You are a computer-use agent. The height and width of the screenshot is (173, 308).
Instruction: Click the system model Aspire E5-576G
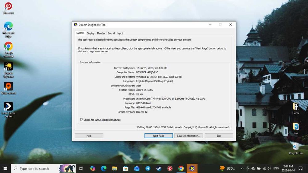point(144,90)
